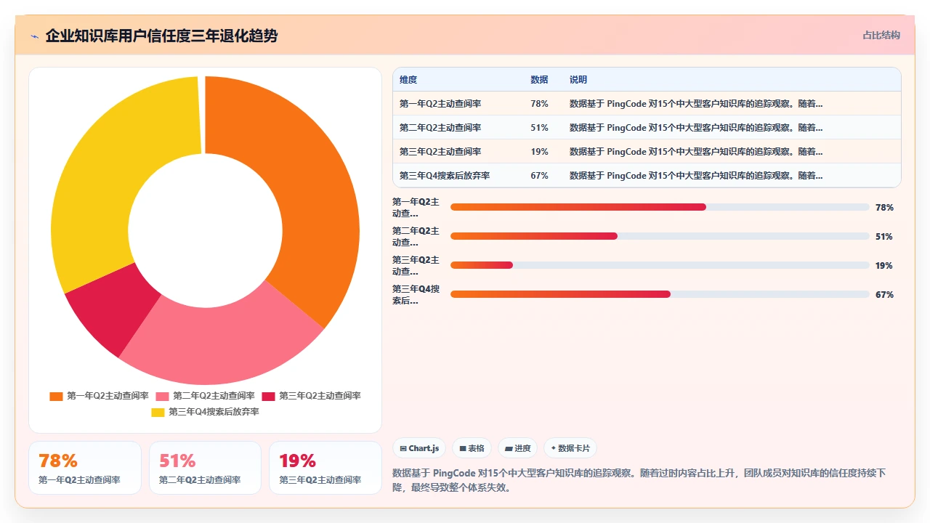Open the 51% 第二年Q2主动查阅率 stat card
930x523 pixels.
tap(205, 468)
